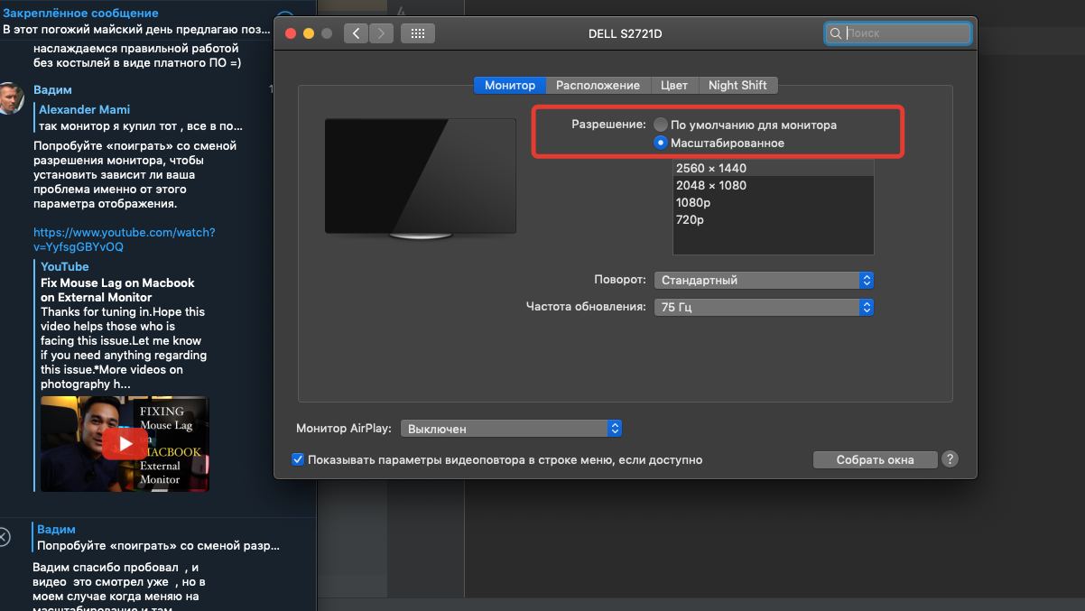Select the 720p resolution
The height and width of the screenshot is (611, 1085).
pos(774,219)
